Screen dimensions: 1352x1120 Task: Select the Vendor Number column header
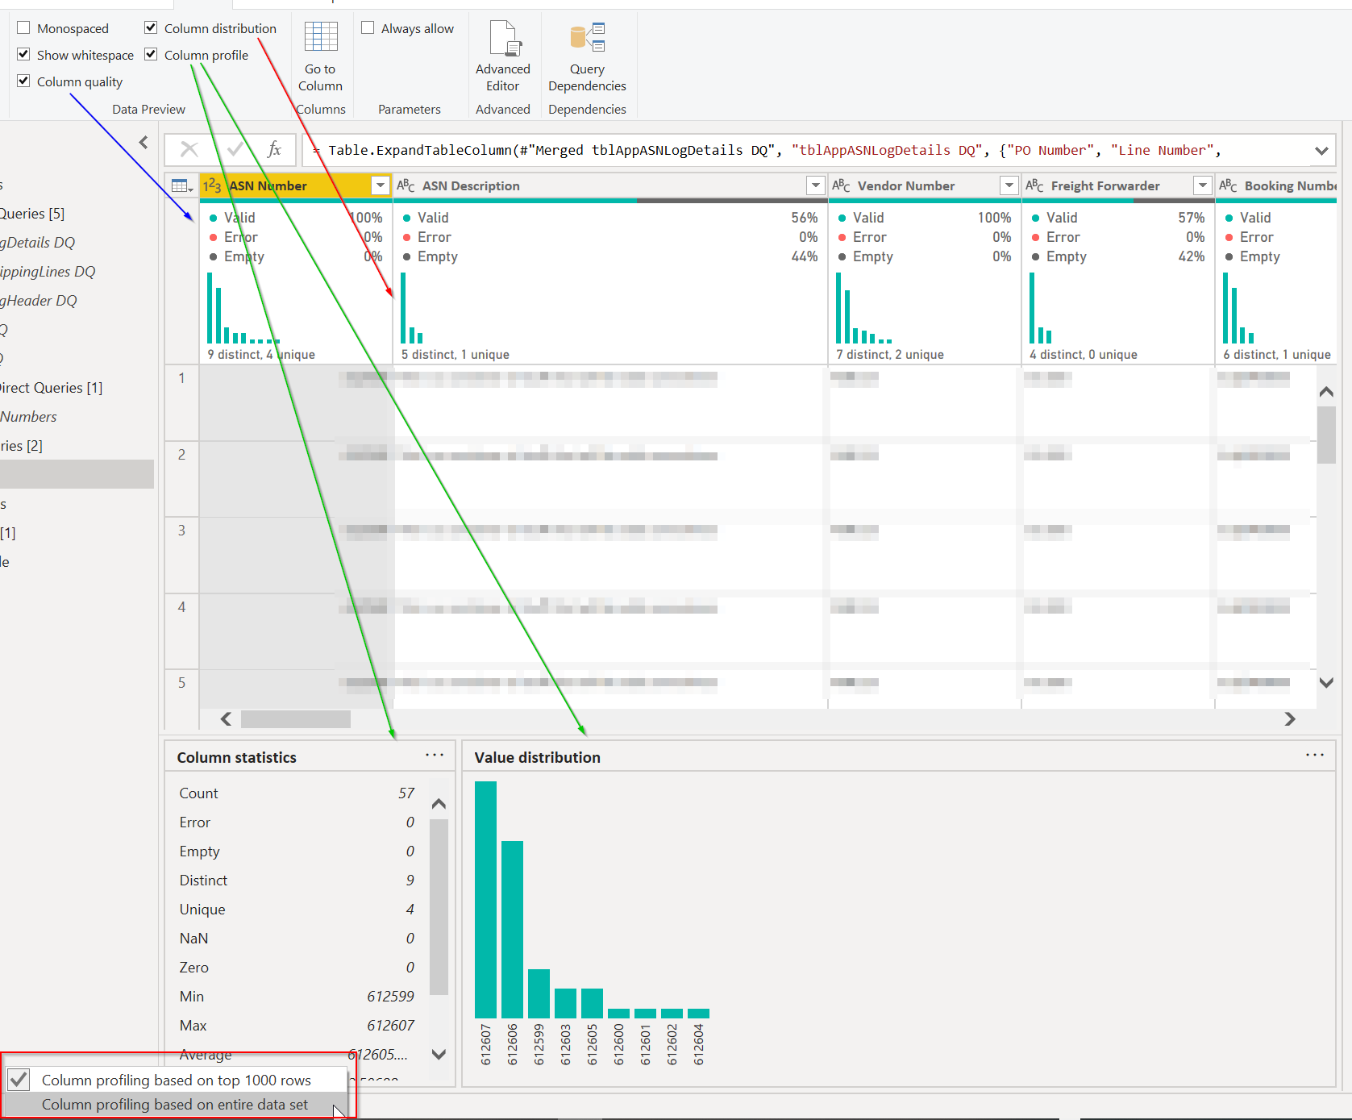pos(924,186)
